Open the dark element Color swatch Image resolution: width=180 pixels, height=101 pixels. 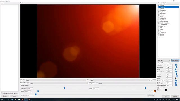pyautogui.click(x=166, y=90)
